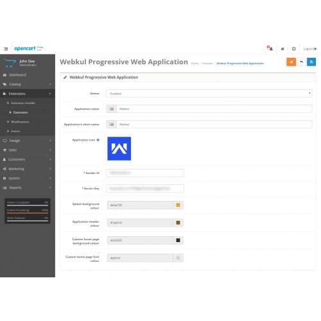This screenshot has width=321, height=321.
Task: Click the Server Key input field
Action: tap(145, 189)
